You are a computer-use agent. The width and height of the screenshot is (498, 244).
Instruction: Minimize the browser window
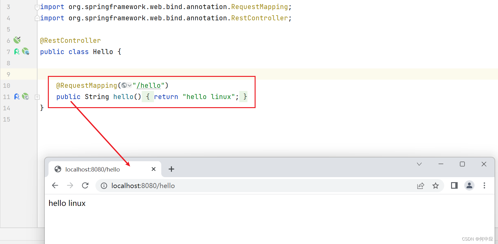point(441,164)
